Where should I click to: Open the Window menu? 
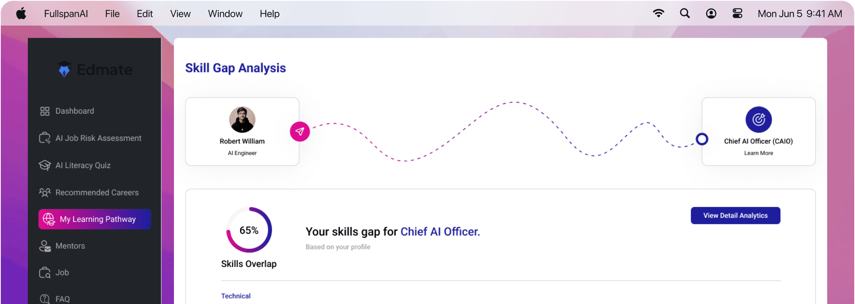pyautogui.click(x=225, y=14)
